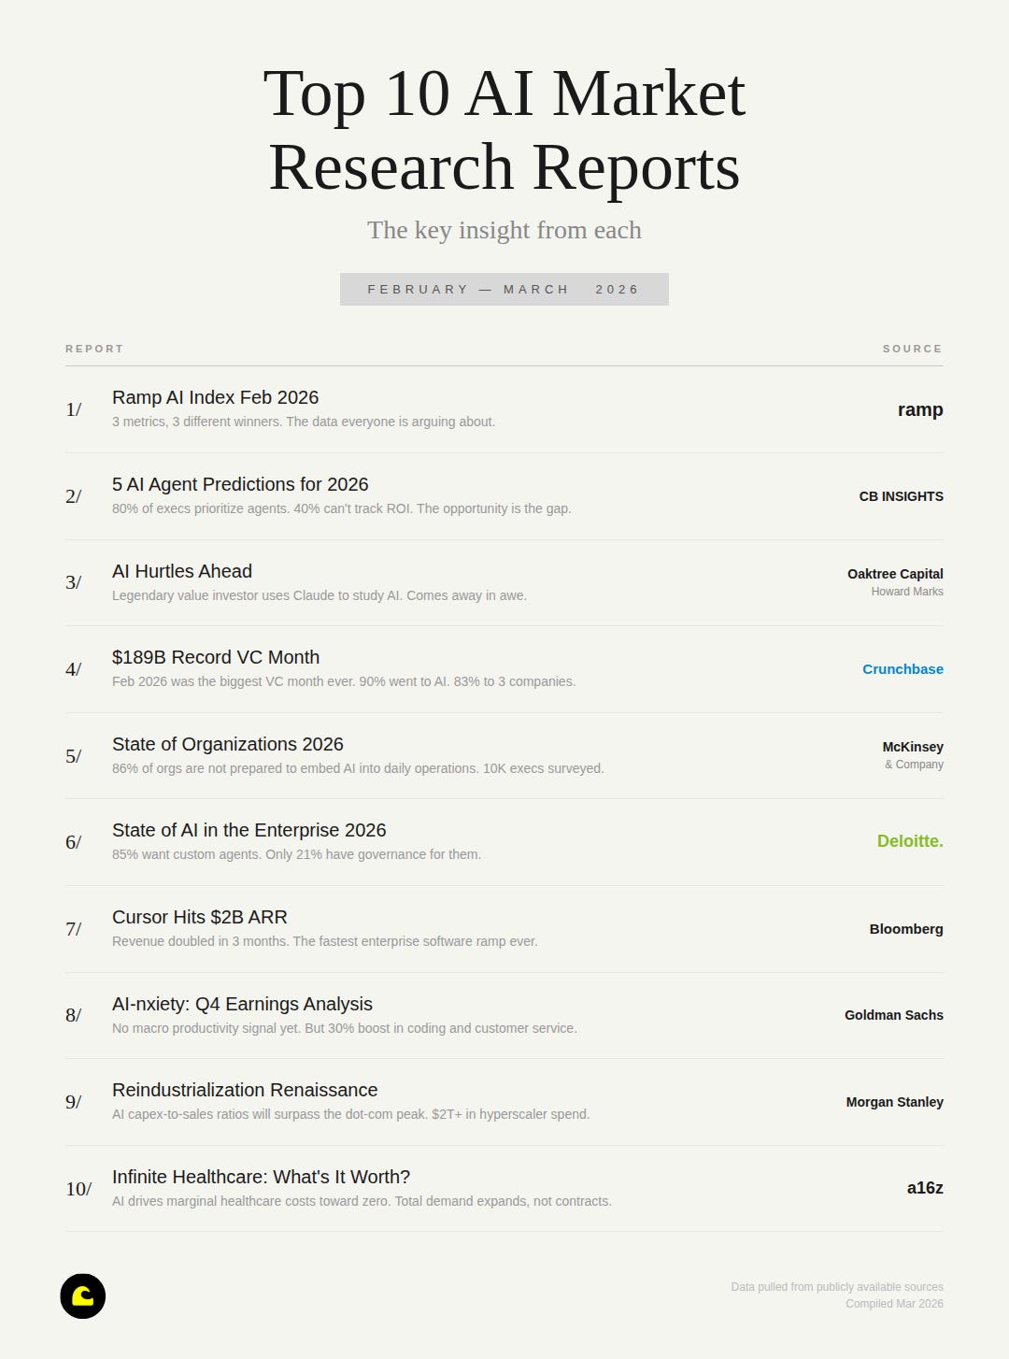Click rank number '10/'
The height and width of the screenshot is (1359, 1009).
78,1189
